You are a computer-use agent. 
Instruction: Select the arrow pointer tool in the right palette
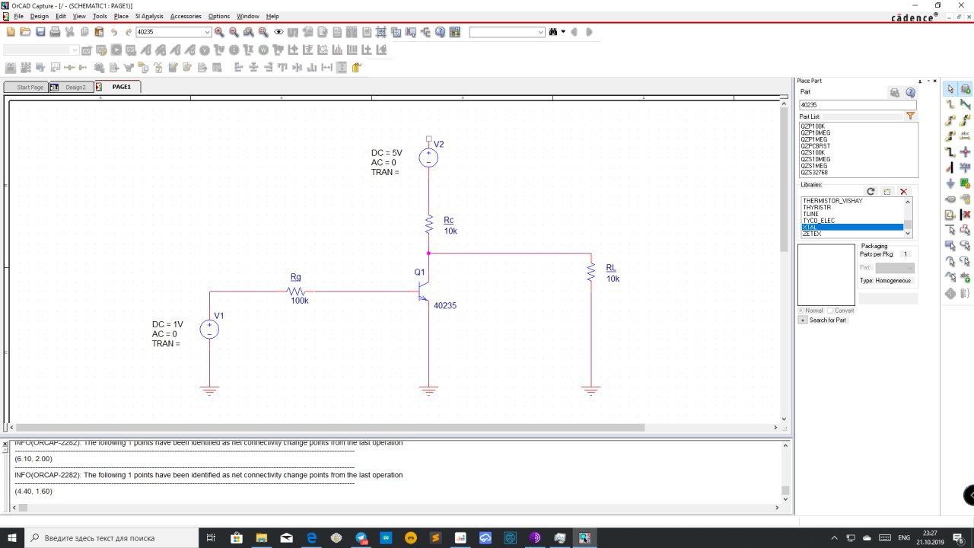pos(950,90)
